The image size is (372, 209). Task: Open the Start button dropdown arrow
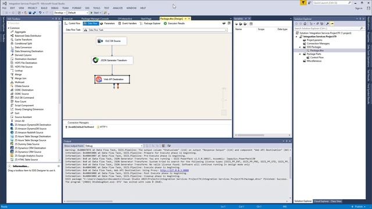(x=101, y=13)
